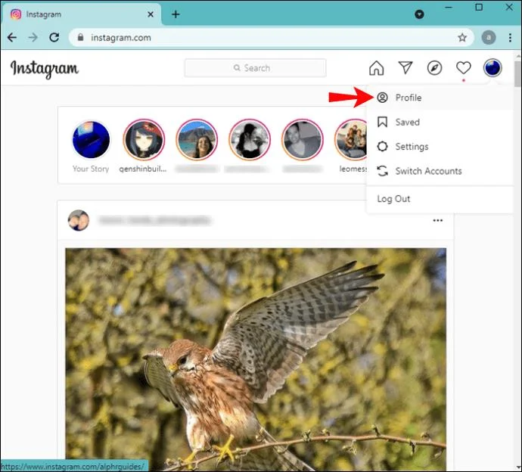Screen dimensions: 522x472
Task: Click Log Out in menu
Action: [440, 199]
